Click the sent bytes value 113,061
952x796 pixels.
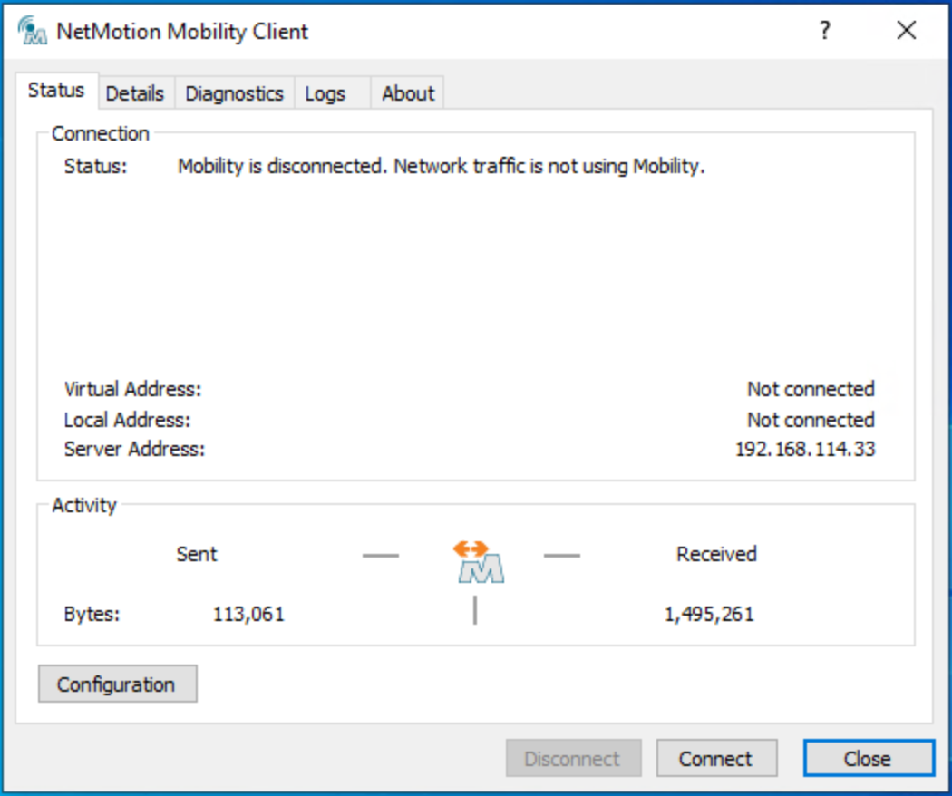pos(248,614)
